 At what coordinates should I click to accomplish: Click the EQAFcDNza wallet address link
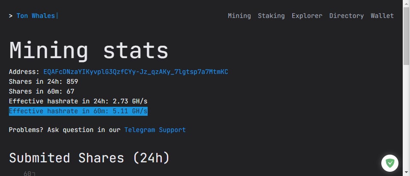(x=136, y=72)
